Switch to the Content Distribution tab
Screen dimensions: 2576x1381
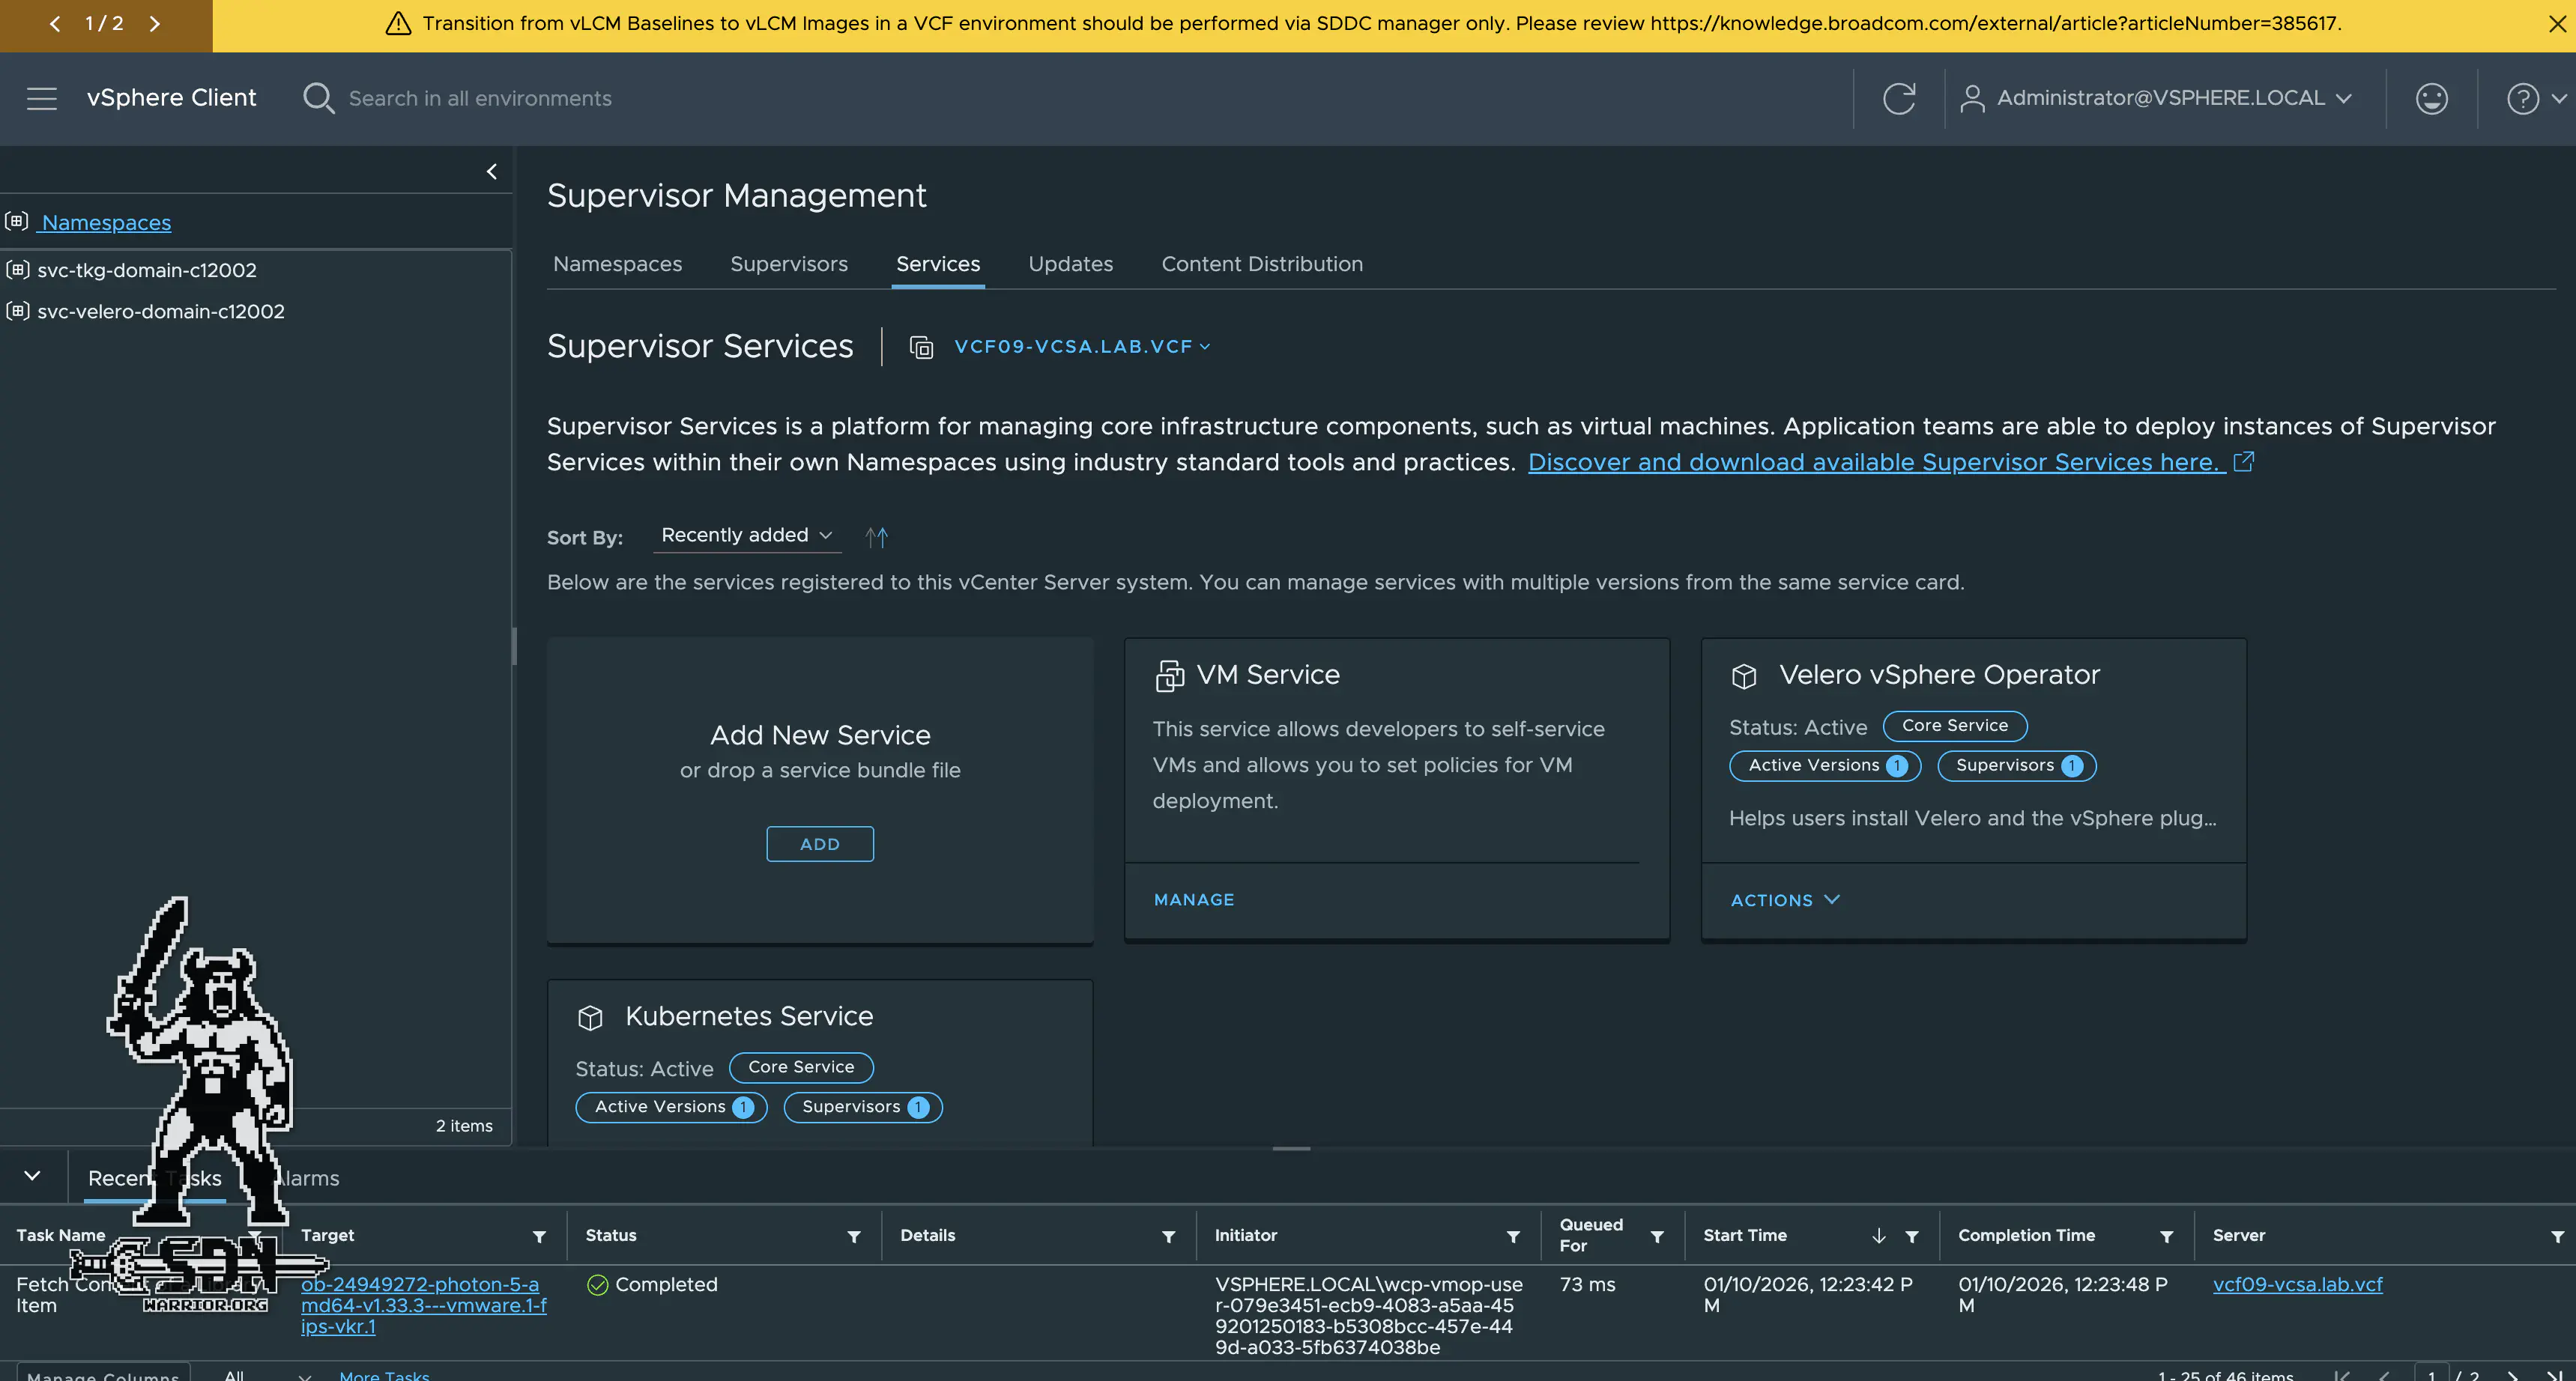(1261, 265)
